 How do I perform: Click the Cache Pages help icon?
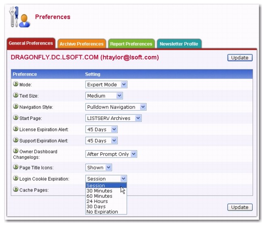16,189
